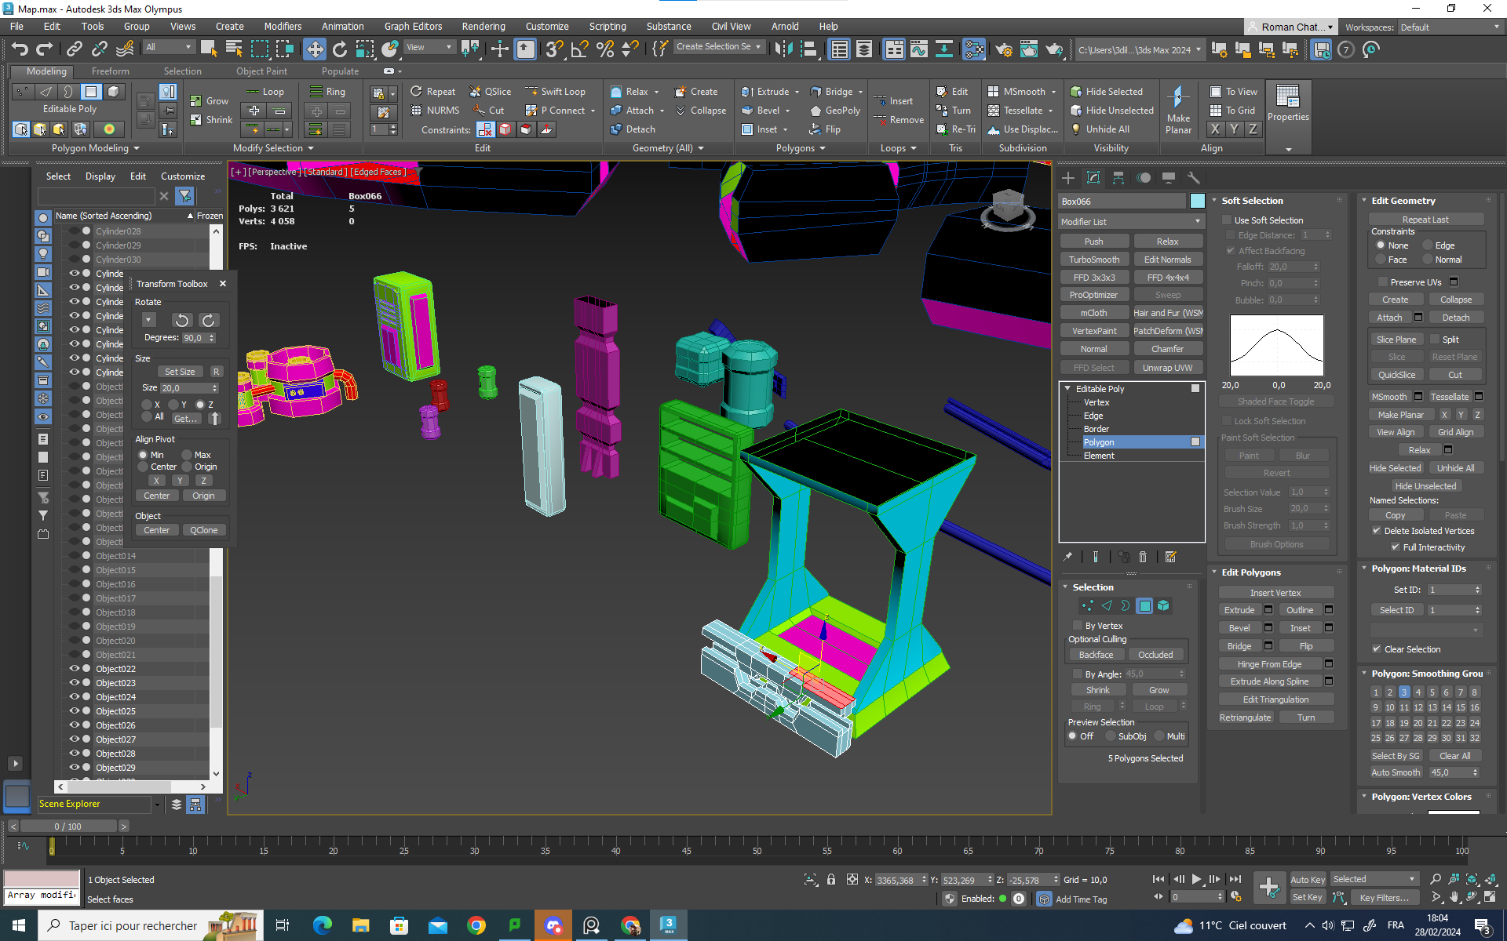Rotate clockwise in Transform Toolbox
The image size is (1507, 941).
[208, 320]
